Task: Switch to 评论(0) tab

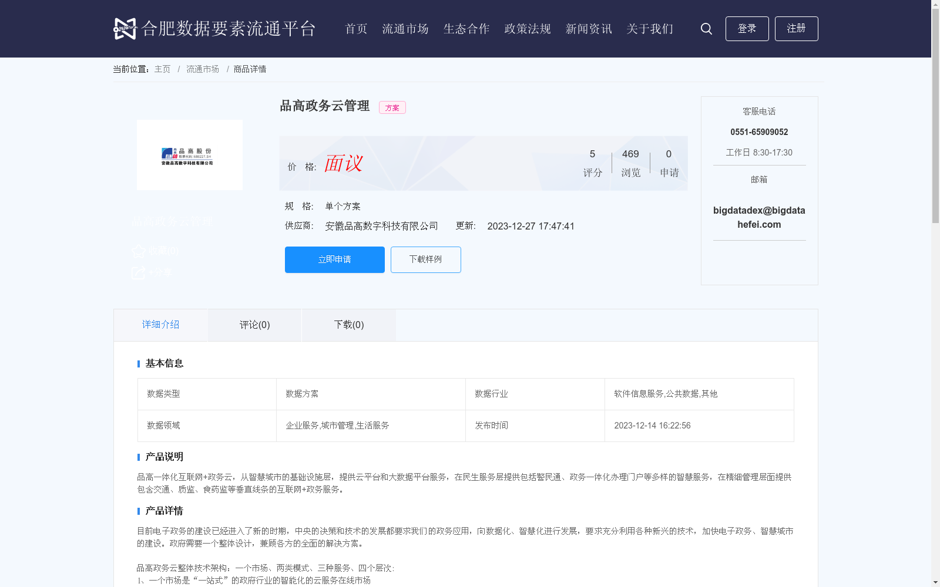Action: (255, 325)
